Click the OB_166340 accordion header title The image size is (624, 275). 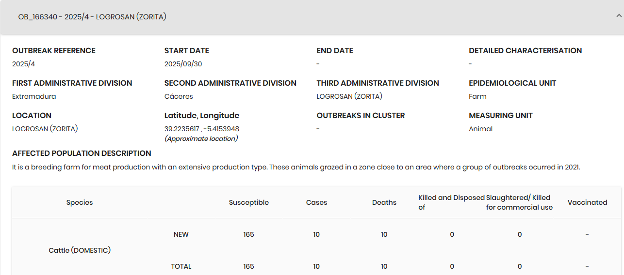(x=92, y=17)
